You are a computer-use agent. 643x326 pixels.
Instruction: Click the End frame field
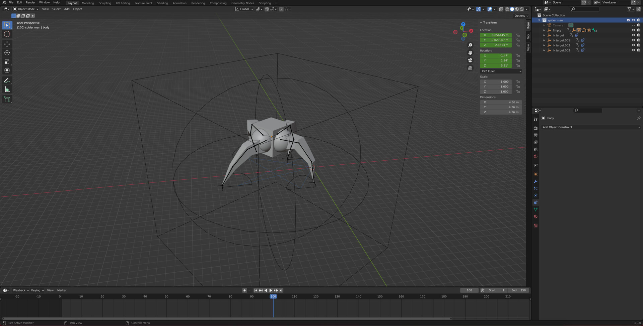point(518,290)
